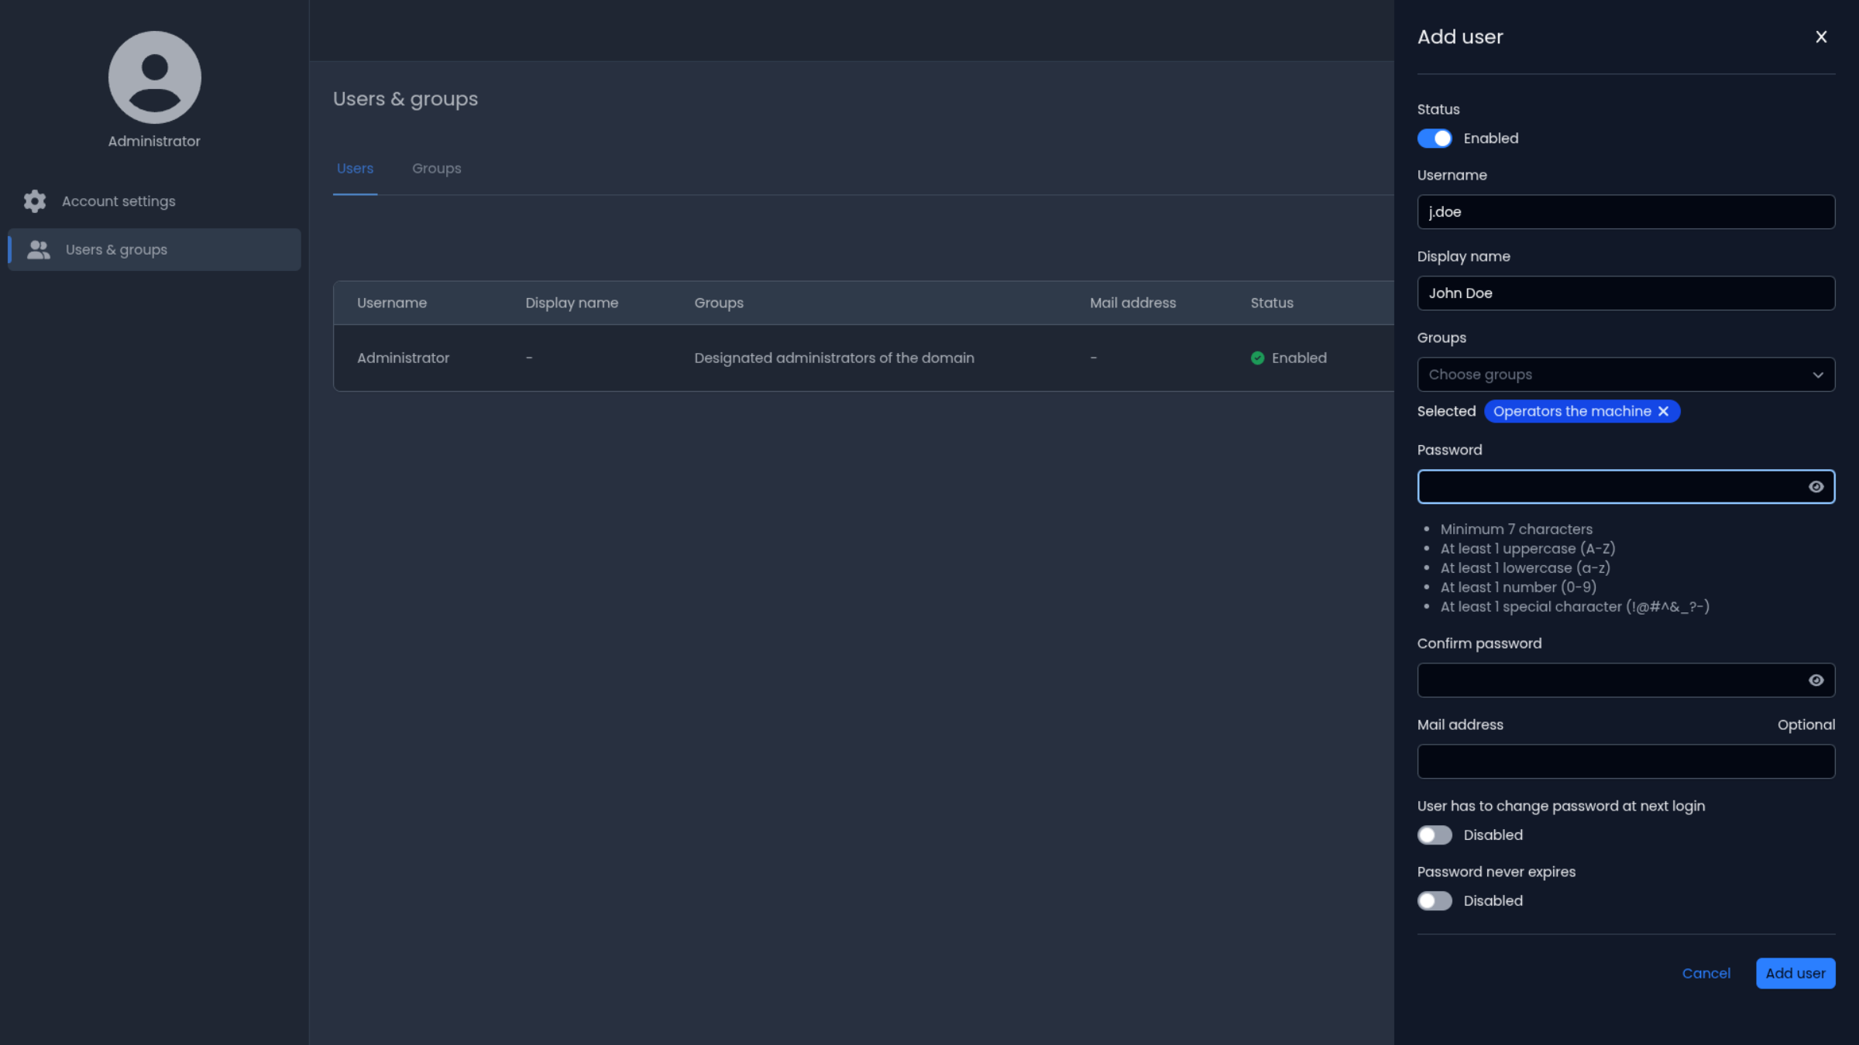Image resolution: width=1859 pixels, height=1045 pixels.
Task: Click the Users & groups people icon
Action: [x=39, y=249]
